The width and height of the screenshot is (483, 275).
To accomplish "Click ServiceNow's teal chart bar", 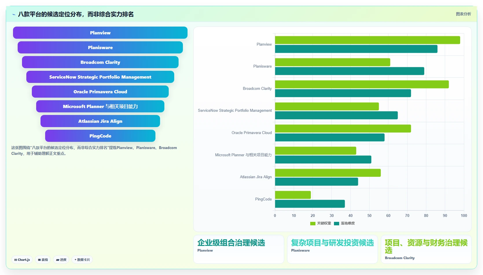I will coord(336,115).
